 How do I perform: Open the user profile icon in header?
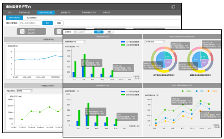[173, 7]
